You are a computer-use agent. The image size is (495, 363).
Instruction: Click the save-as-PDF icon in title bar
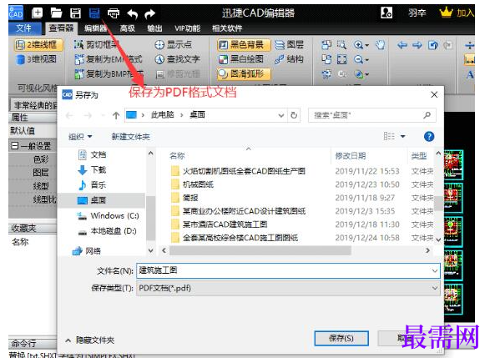click(94, 13)
